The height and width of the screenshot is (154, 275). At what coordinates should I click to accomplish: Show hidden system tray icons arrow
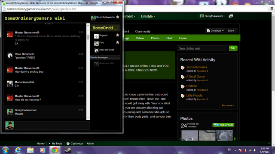pos(235,150)
